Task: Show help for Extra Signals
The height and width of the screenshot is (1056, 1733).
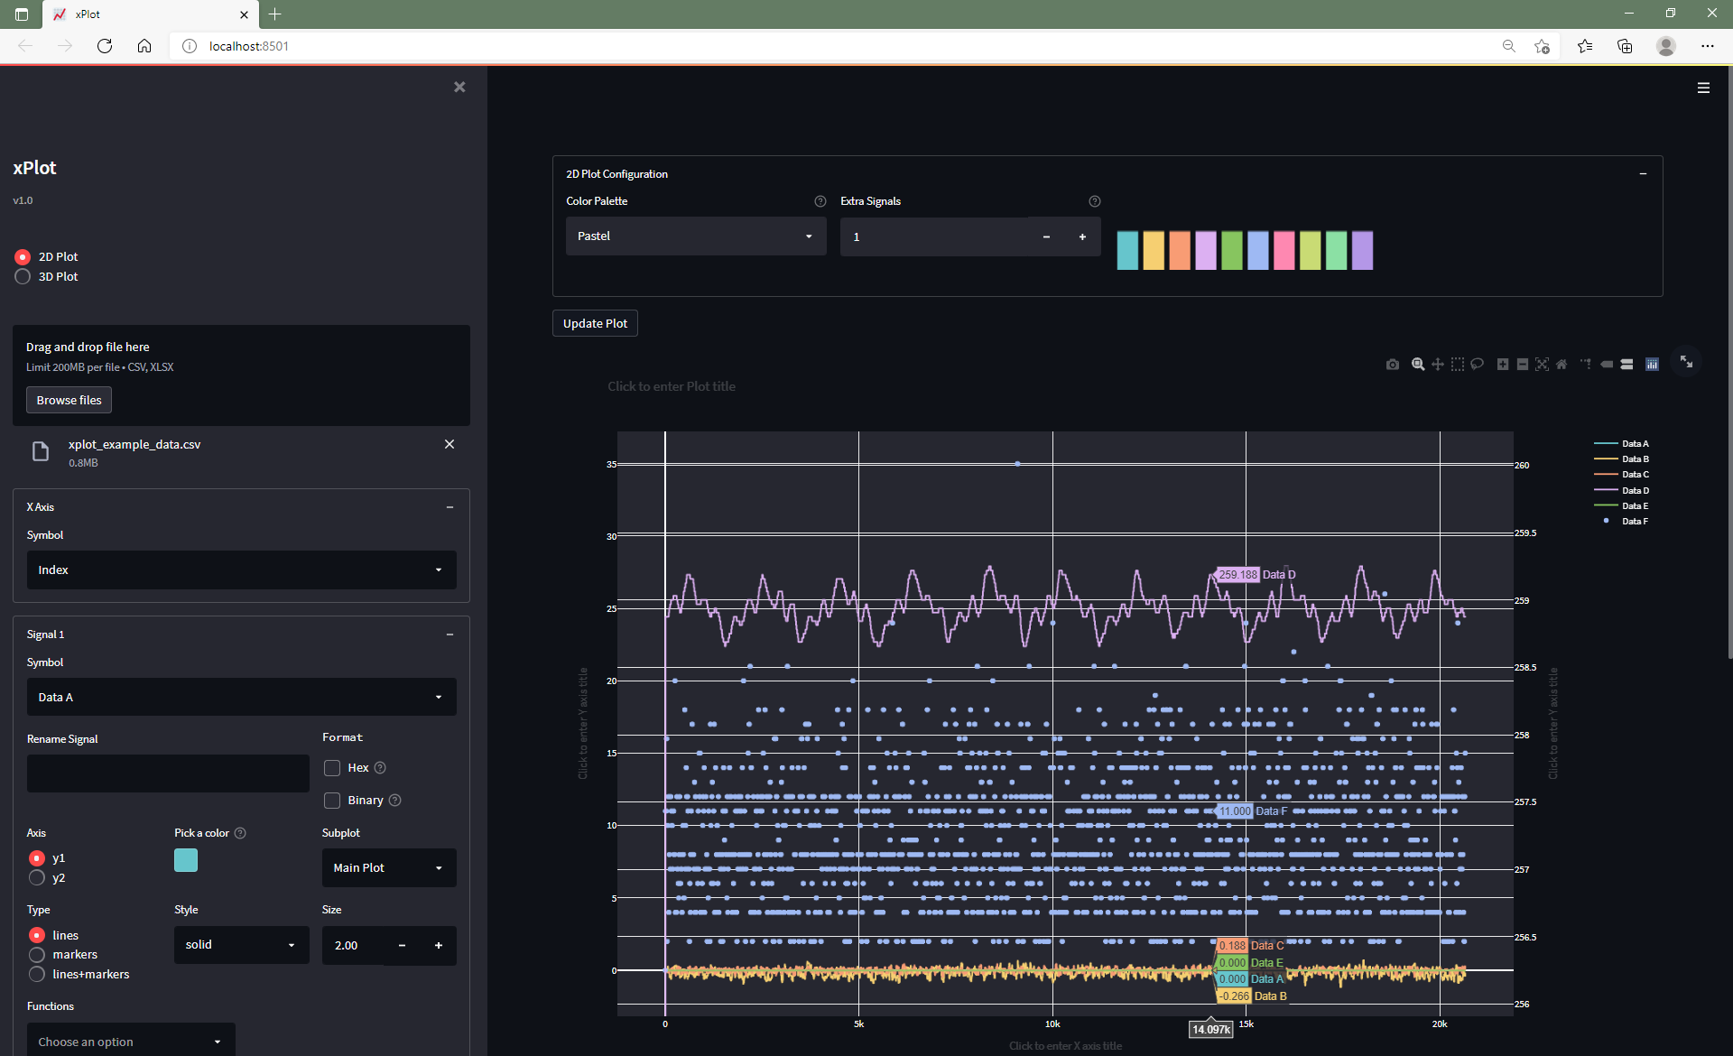Action: point(1095,201)
